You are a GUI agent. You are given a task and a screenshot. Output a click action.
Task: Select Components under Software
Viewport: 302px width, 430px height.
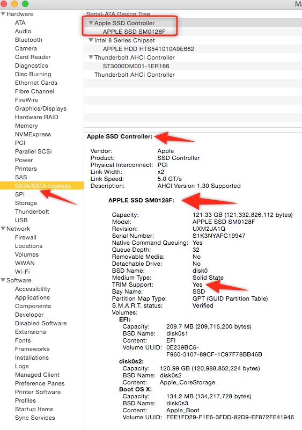point(33,306)
